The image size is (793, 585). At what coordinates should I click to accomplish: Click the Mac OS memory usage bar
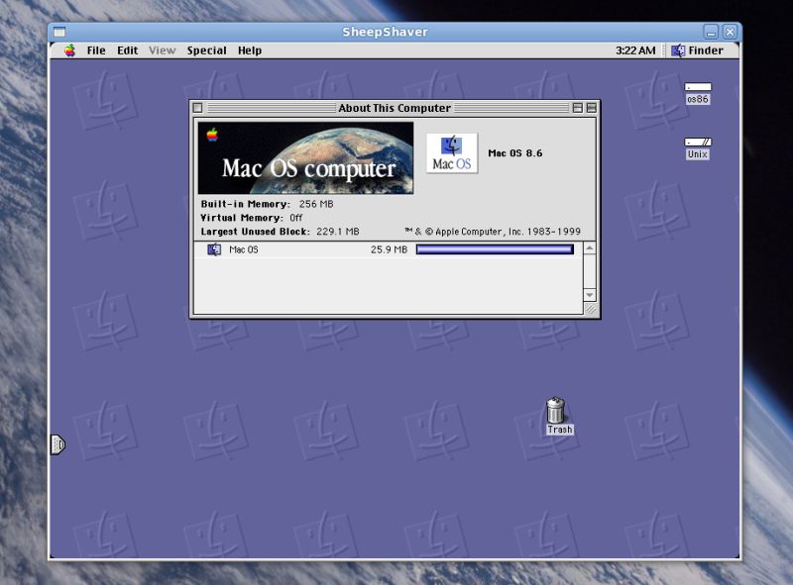tap(495, 249)
